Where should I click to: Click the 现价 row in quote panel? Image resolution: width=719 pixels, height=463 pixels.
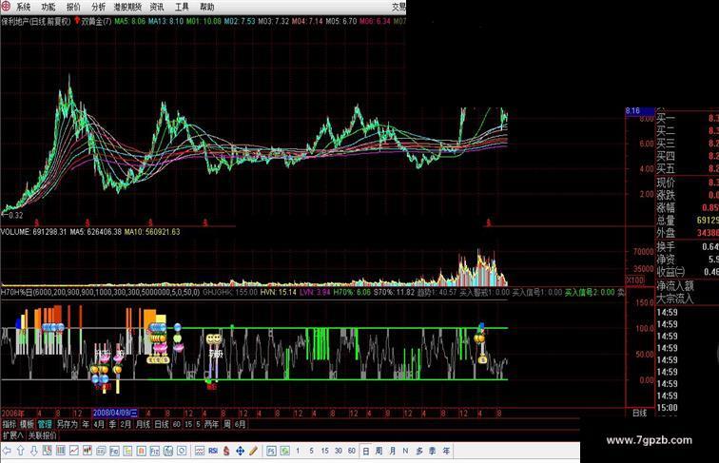tap(688, 183)
